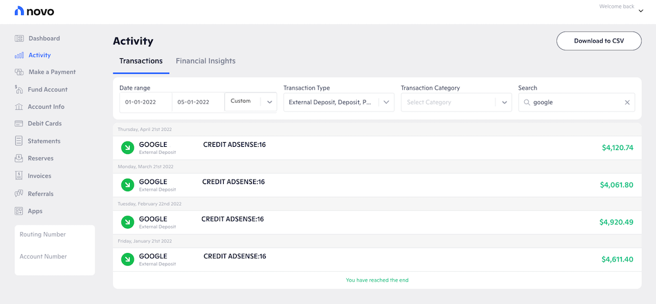Open Make a Payment in sidebar
This screenshot has width=656, height=304.
(x=52, y=72)
